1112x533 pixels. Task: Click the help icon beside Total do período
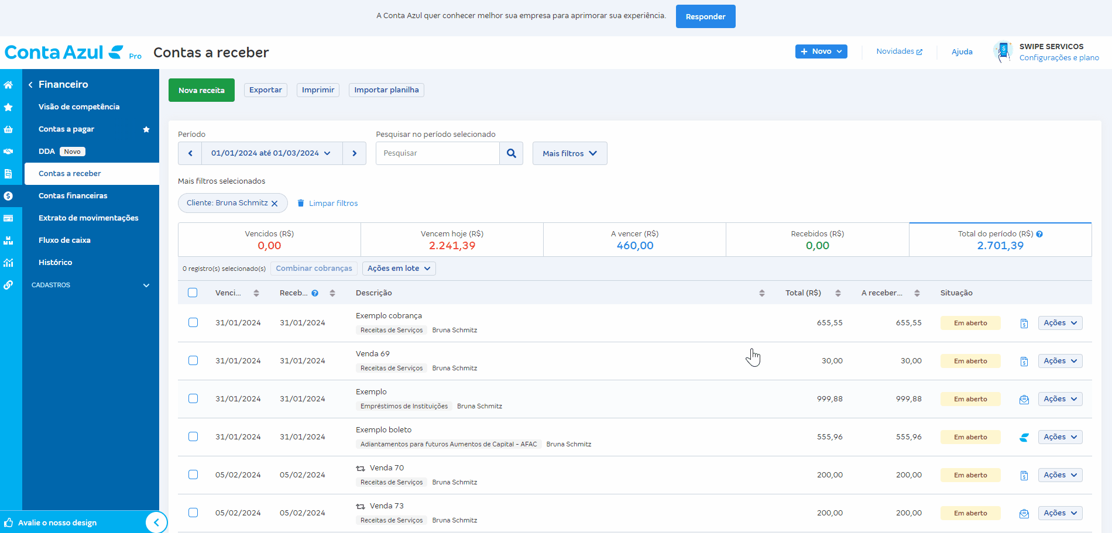(1039, 234)
